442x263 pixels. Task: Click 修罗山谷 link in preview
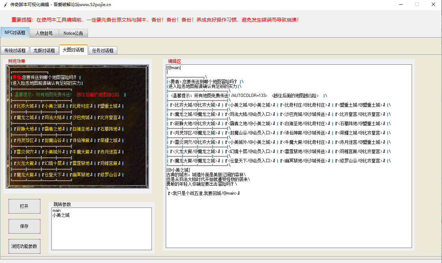tap(109, 175)
